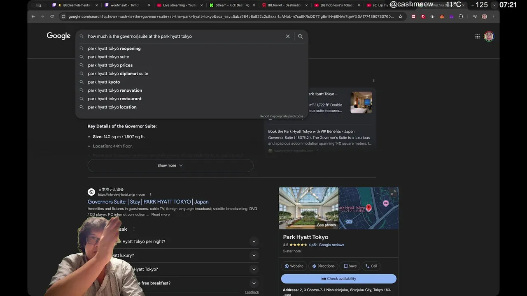Click the browser back arrow
The width and height of the screenshot is (527, 296).
pos(33,16)
